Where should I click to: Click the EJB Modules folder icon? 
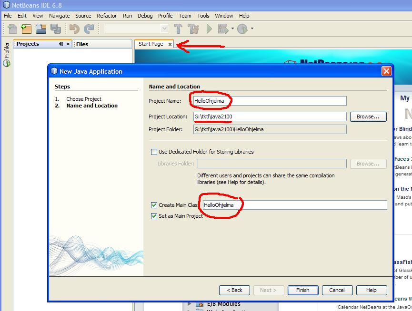[x=200, y=304]
